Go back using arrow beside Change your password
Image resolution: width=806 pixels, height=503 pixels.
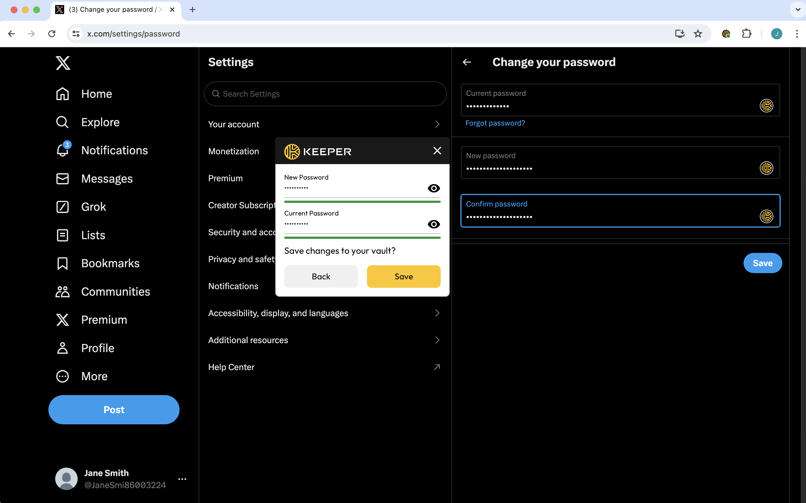pos(467,62)
